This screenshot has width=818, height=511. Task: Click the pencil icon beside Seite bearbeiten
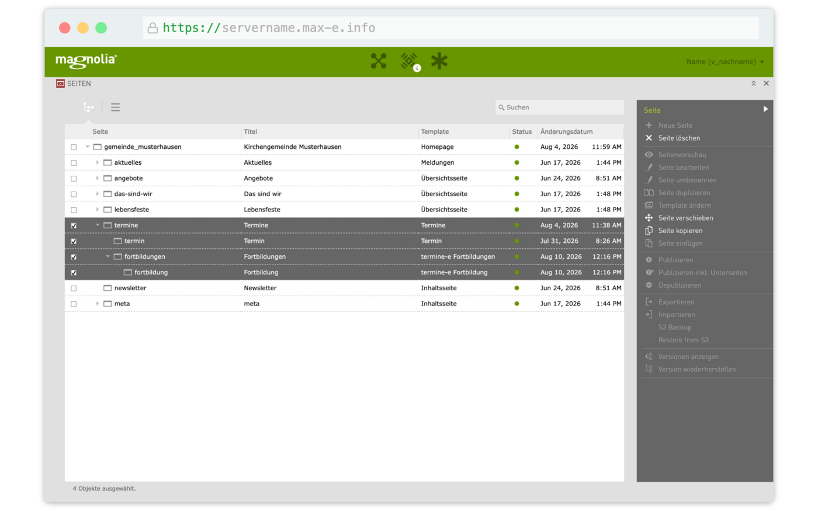pos(649,168)
